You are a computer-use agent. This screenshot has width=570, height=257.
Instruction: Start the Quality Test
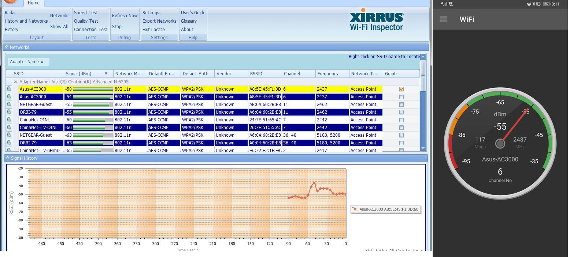click(x=86, y=21)
